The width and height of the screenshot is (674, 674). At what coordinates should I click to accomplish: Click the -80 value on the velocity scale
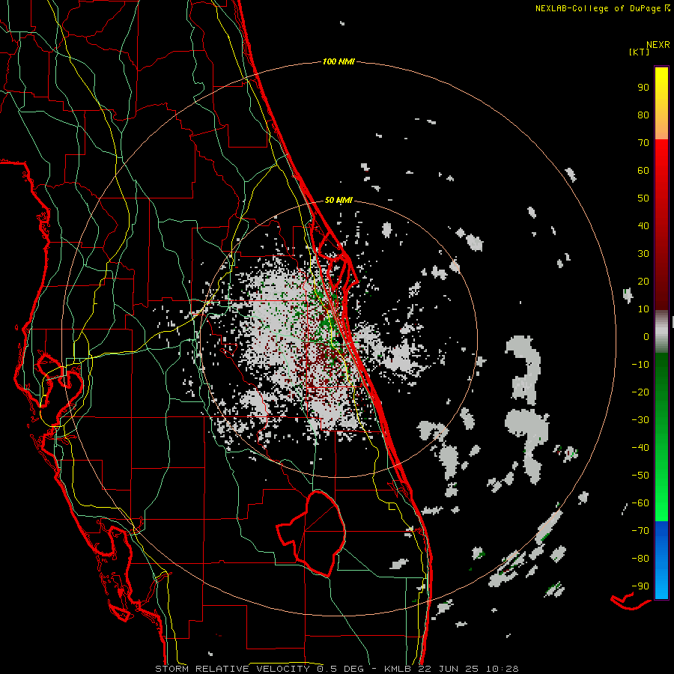click(x=640, y=559)
